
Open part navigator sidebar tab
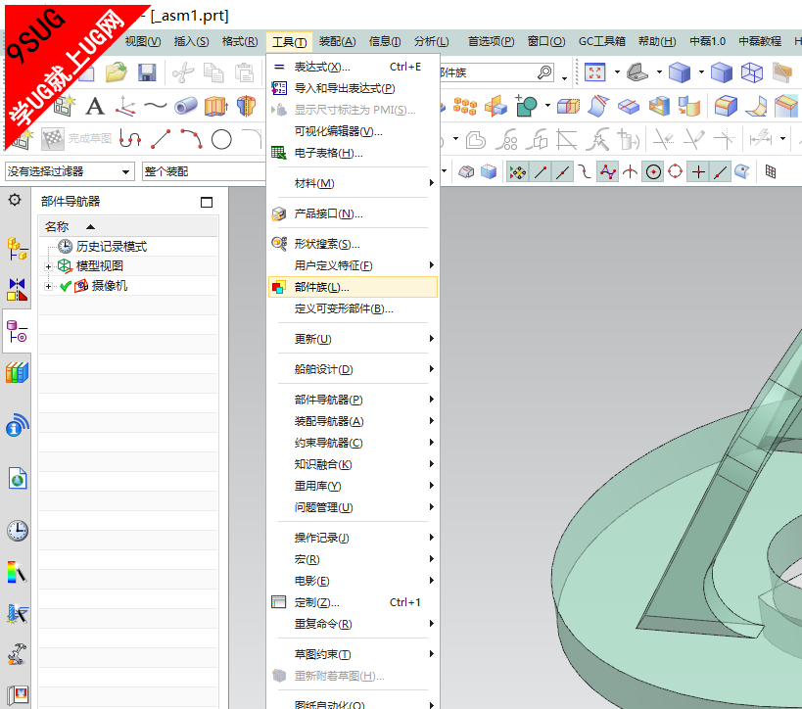click(x=17, y=331)
